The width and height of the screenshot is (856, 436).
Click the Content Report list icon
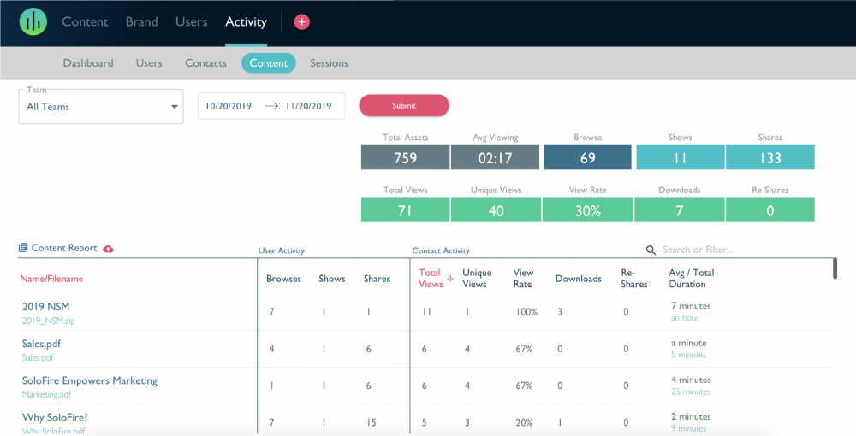pos(23,248)
